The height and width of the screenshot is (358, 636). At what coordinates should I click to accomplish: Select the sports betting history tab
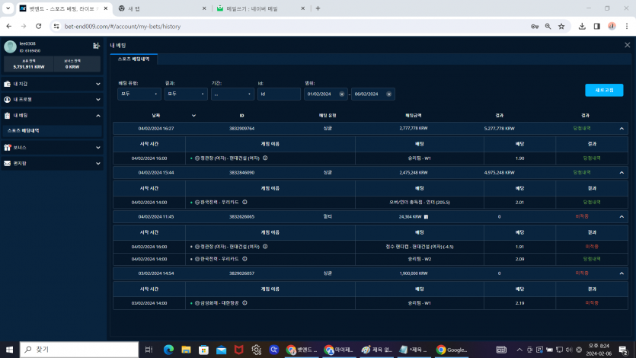pyautogui.click(x=134, y=59)
